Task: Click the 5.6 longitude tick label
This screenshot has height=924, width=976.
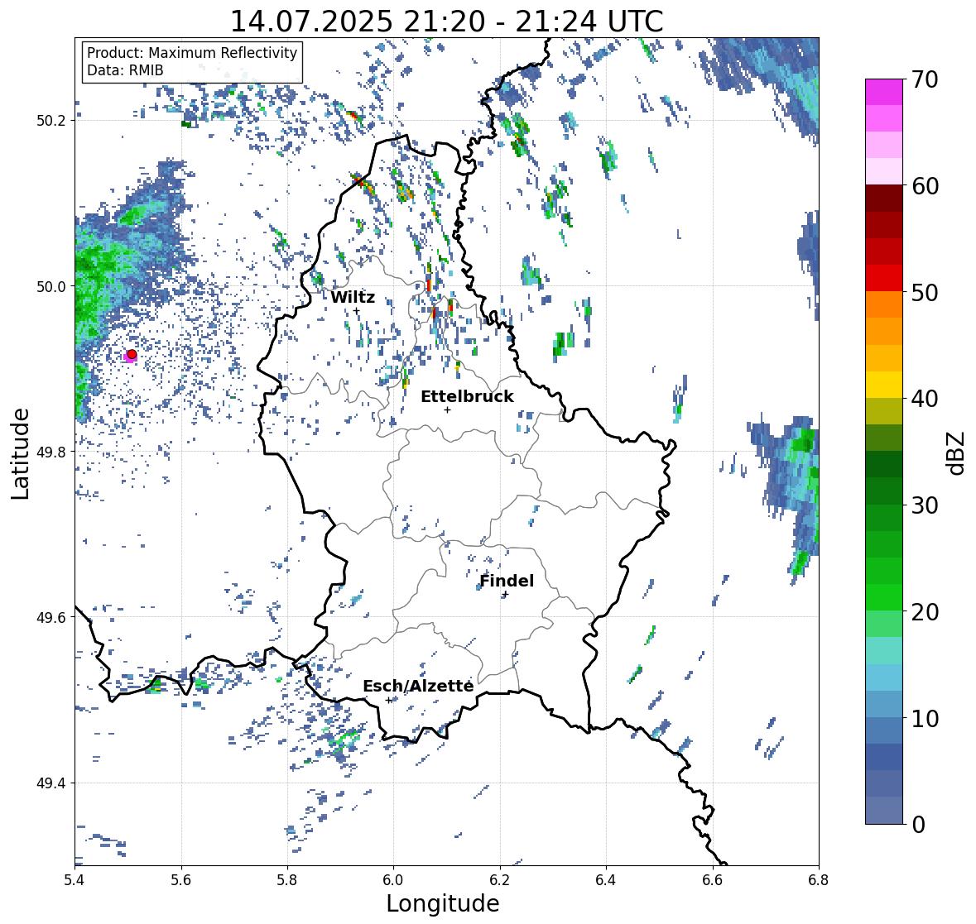Action: coord(181,880)
